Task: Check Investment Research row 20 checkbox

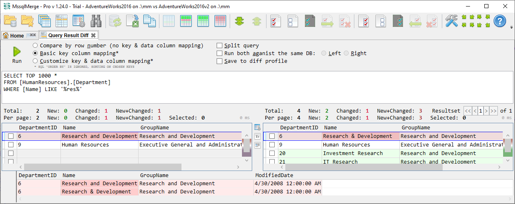Action: pos(272,153)
